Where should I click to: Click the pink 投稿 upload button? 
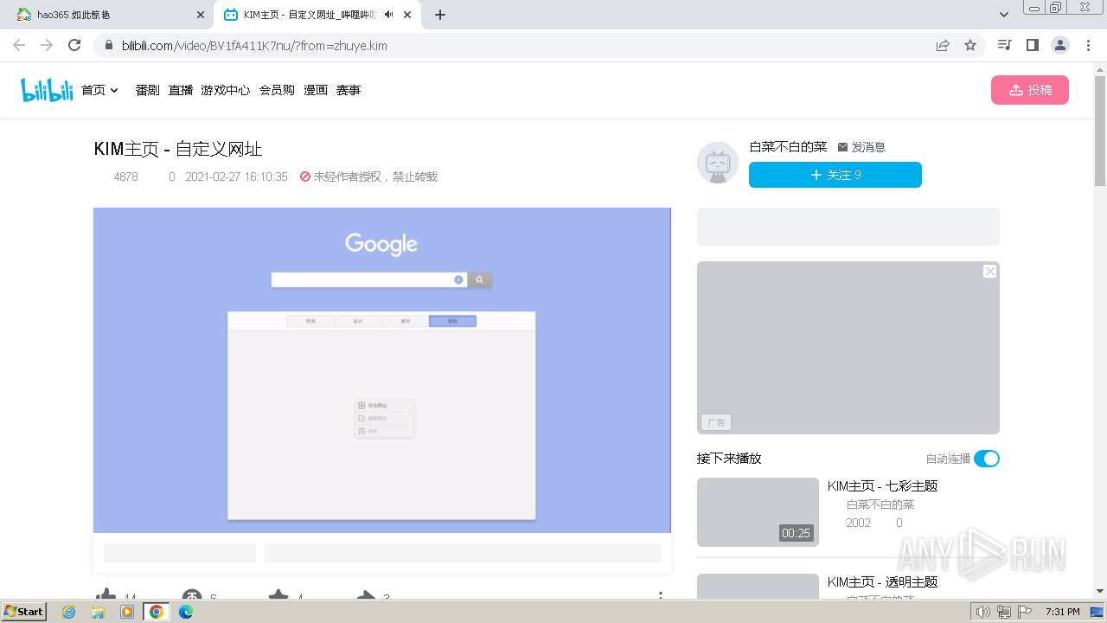[1029, 90]
